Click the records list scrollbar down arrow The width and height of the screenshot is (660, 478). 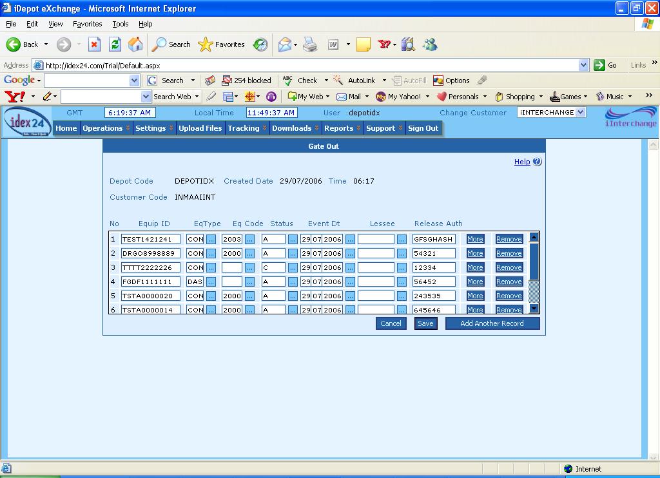534,309
